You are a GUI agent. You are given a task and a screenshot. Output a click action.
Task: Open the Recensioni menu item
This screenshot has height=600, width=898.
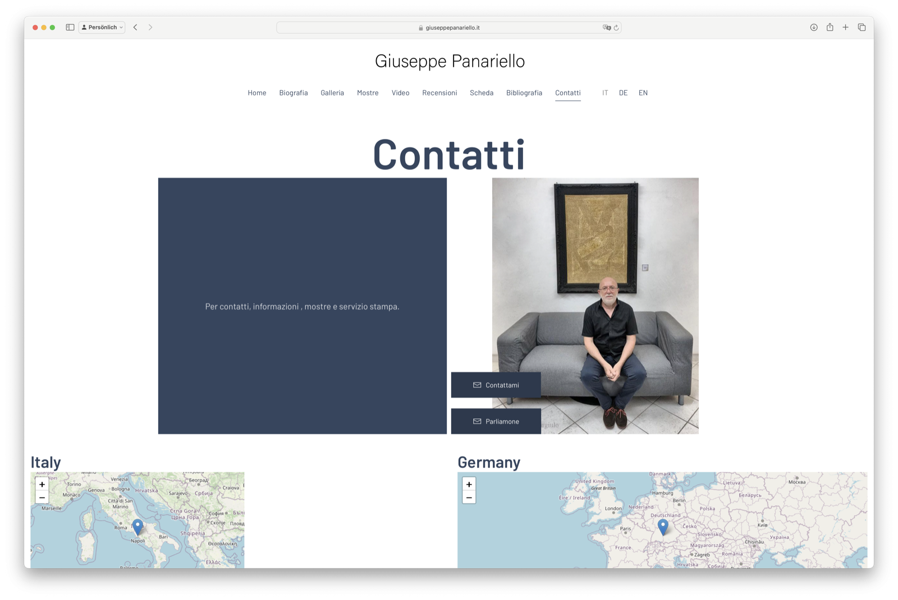439,93
